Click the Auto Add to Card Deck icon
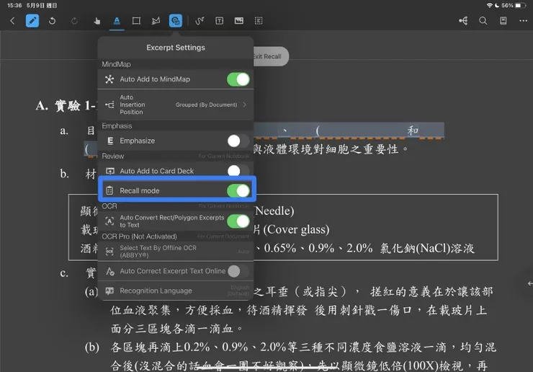Image resolution: width=533 pixels, height=372 pixels. tap(109, 171)
